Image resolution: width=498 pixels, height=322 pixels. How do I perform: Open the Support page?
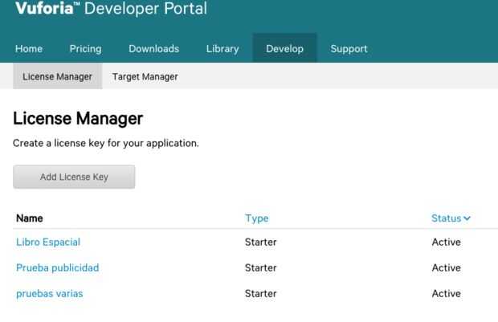(349, 49)
